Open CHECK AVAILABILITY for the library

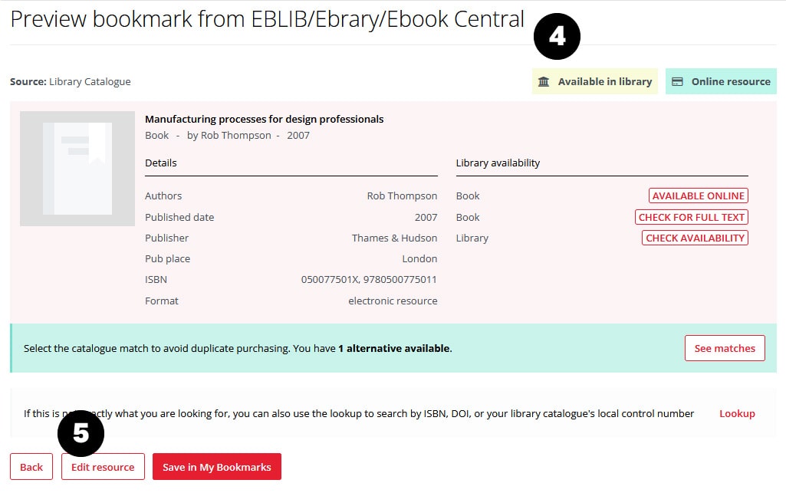[x=695, y=238]
